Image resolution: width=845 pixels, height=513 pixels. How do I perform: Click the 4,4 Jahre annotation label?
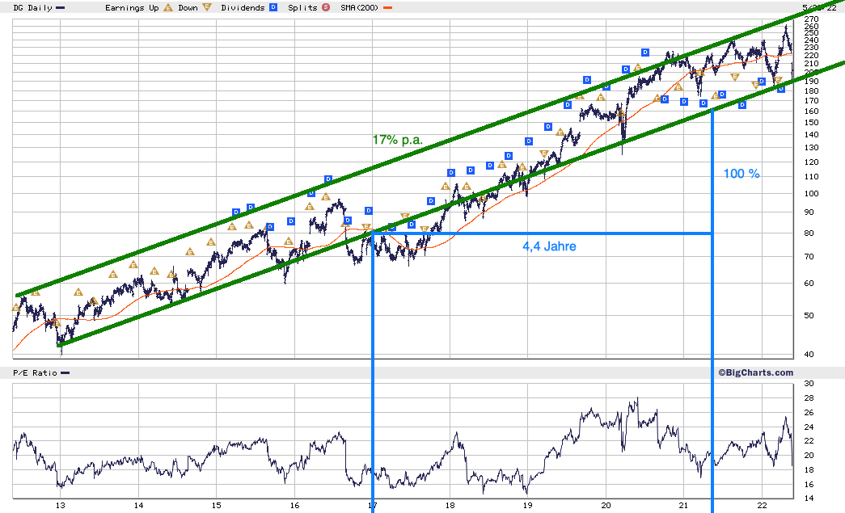point(549,246)
